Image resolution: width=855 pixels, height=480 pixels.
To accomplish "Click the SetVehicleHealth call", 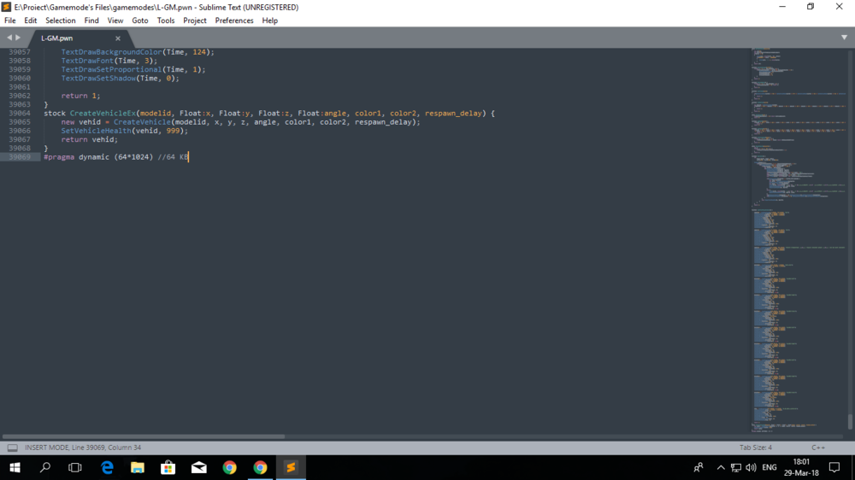I will [x=96, y=131].
